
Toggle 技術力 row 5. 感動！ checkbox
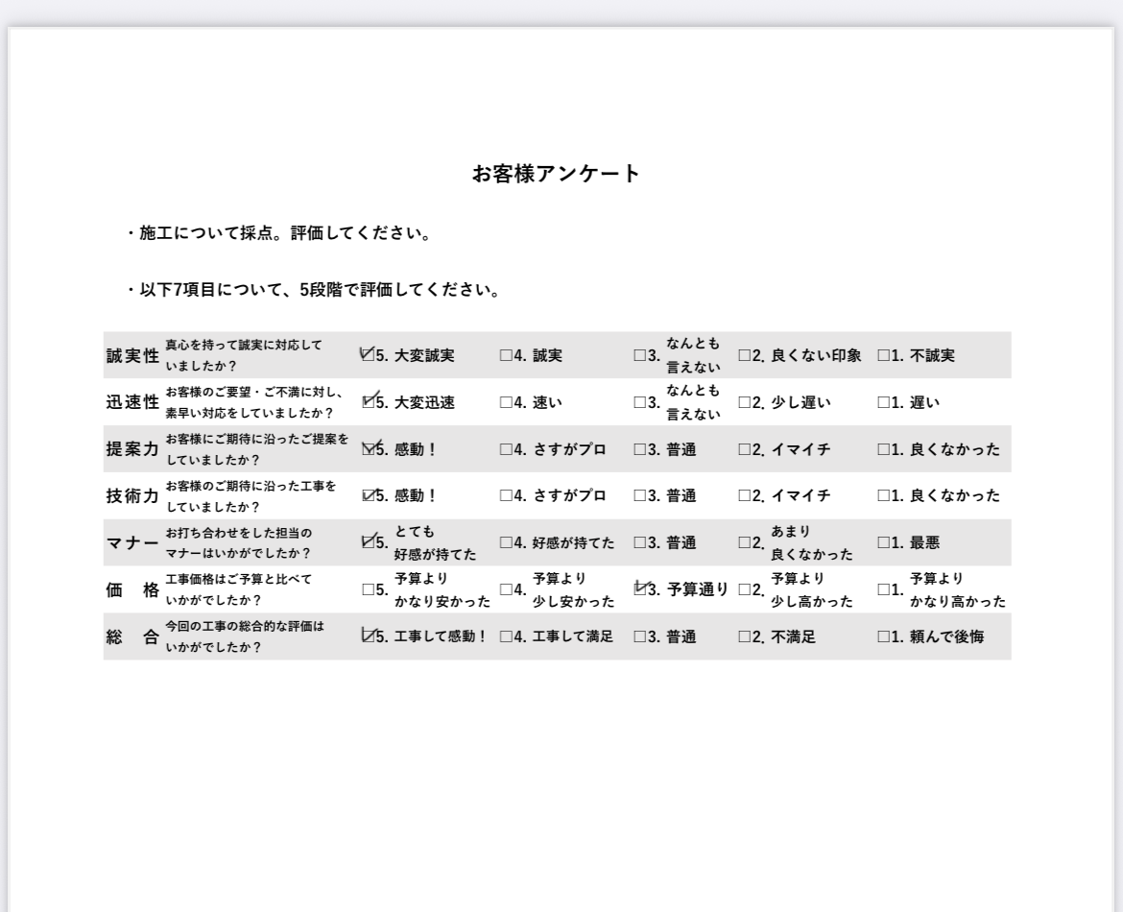tap(368, 495)
